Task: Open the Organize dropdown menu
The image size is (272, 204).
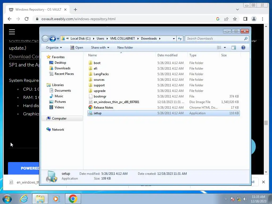Action: 54,48
